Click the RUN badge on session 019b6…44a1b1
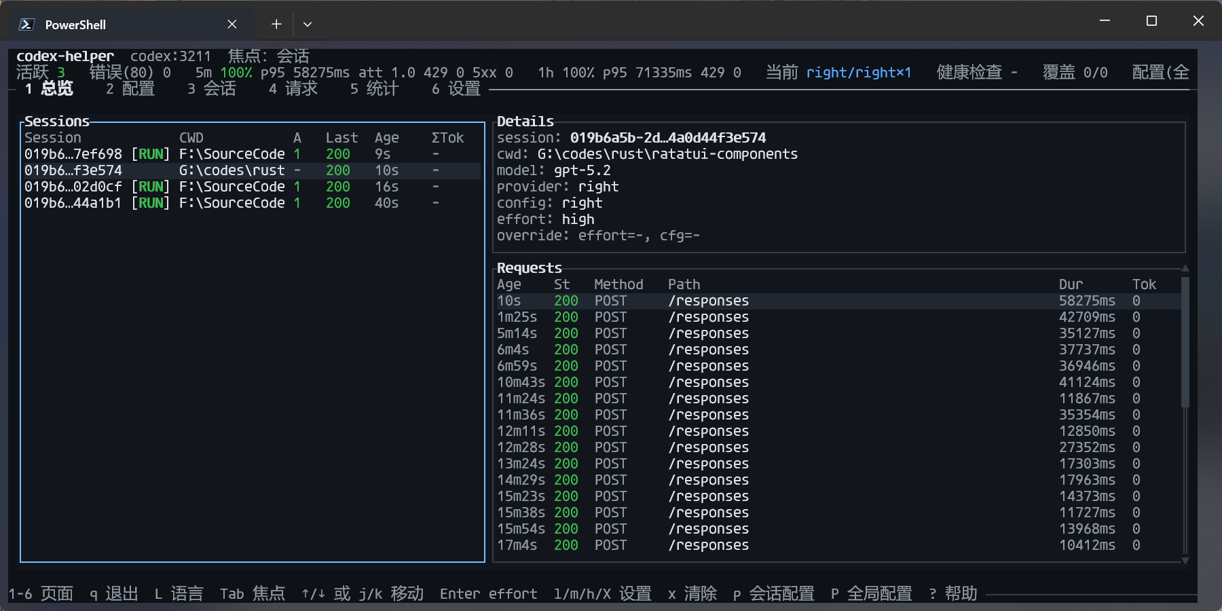The height and width of the screenshot is (611, 1222). coord(151,202)
